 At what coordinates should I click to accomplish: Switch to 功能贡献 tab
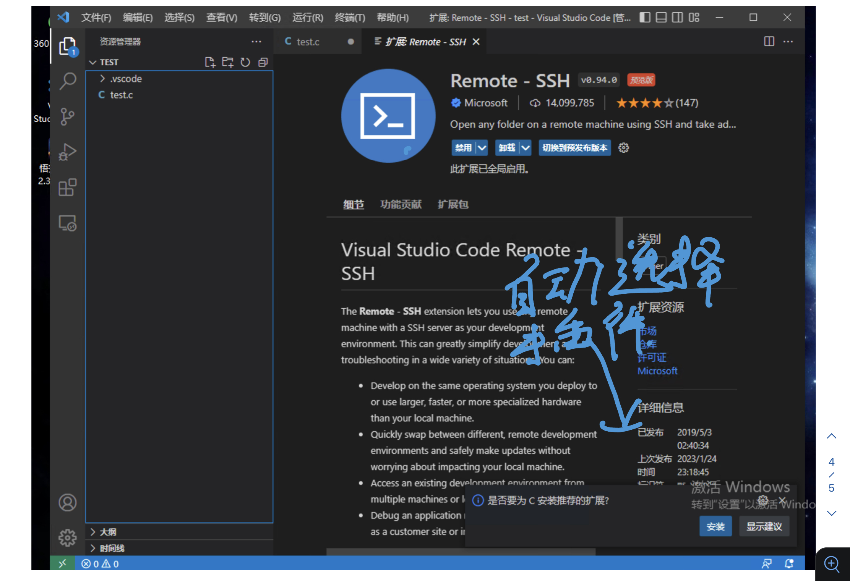401,204
